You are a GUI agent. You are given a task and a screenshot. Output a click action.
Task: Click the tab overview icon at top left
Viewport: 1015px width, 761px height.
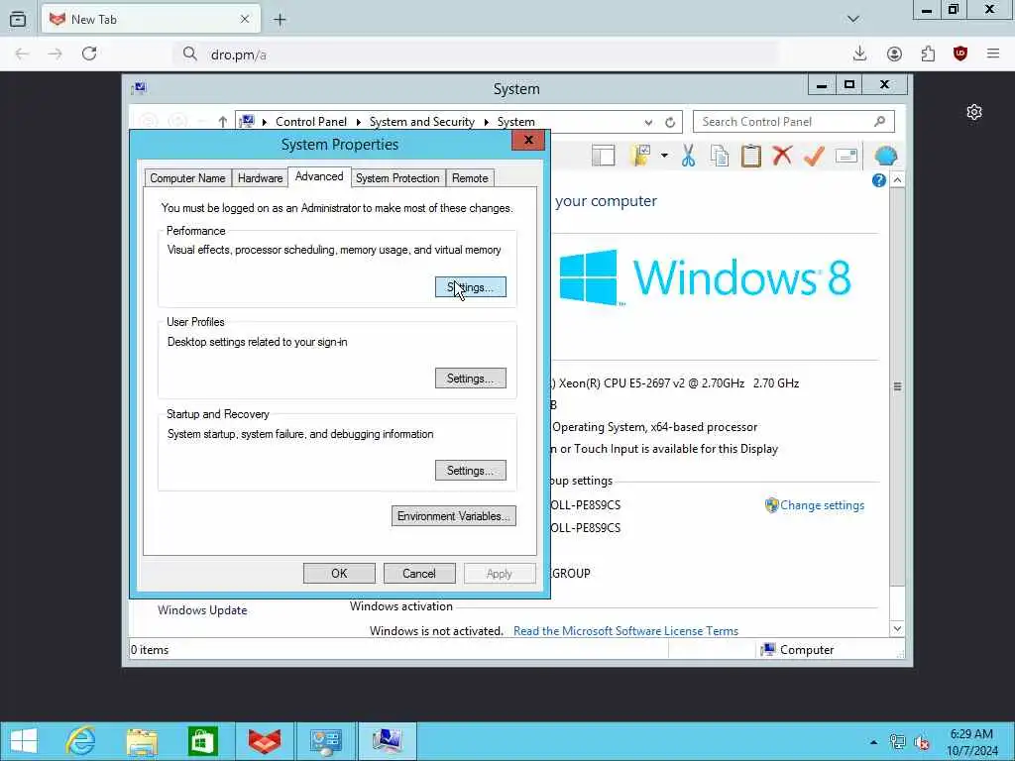pos(18,20)
